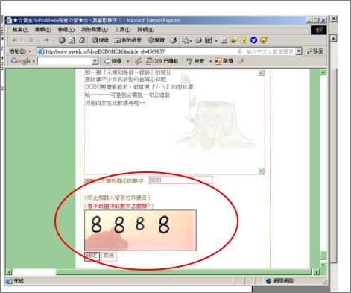Open the Search (搜尋) toolbar button

(x=100, y=40)
